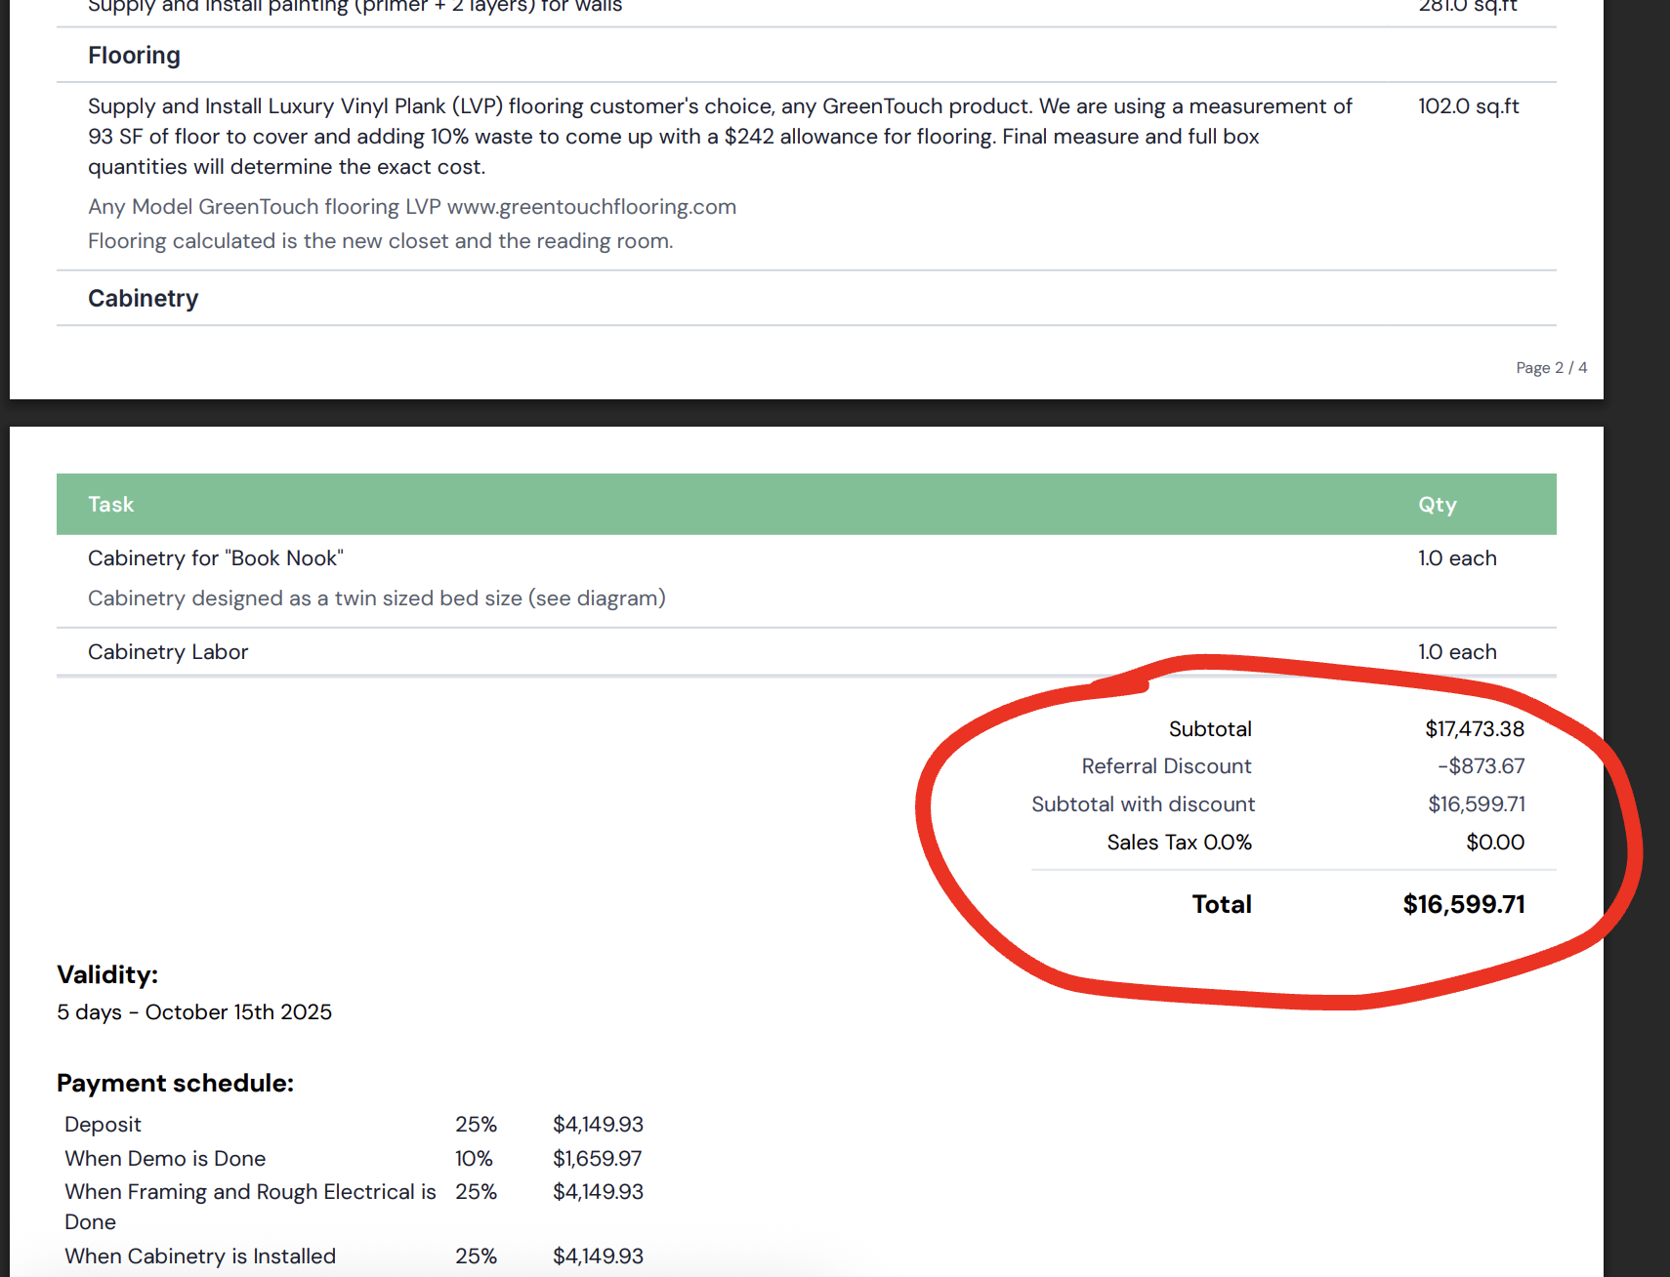Click the Subtotal with discount label
Image resolution: width=1670 pixels, height=1277 pixels.
coord(1143,804)
